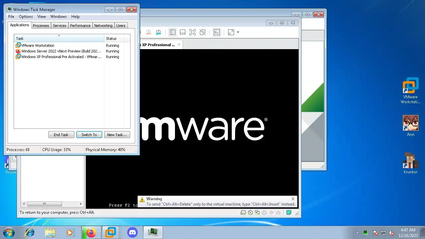Click the USB device status icon

pyautogui.click(x=278, y=213)
